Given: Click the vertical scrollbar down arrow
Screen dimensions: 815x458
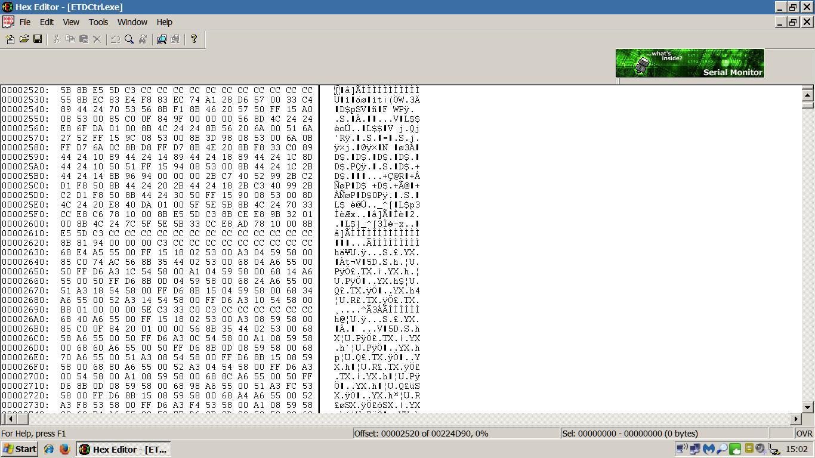Looking at the screenshot, I should click(808, 407).
